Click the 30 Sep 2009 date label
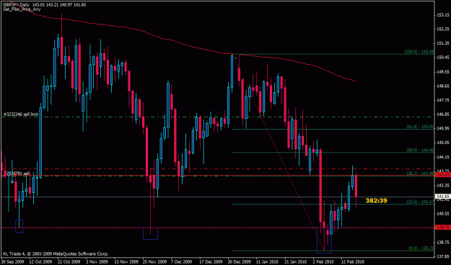This screenshot has width=451, height=265. click(12, 261)
